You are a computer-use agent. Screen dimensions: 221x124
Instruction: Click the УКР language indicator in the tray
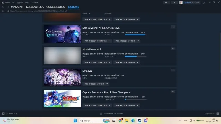click(x=185, y=121)
